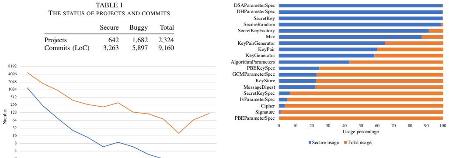This screenshot has width=449, height=158.
Task: Click the AlgorithmParameters bar label
Action: [x=253, y=62]
